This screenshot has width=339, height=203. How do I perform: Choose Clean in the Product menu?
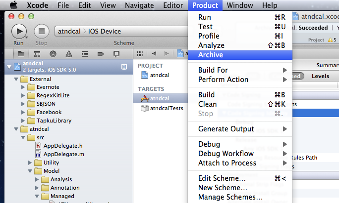(x=240, y=104)
